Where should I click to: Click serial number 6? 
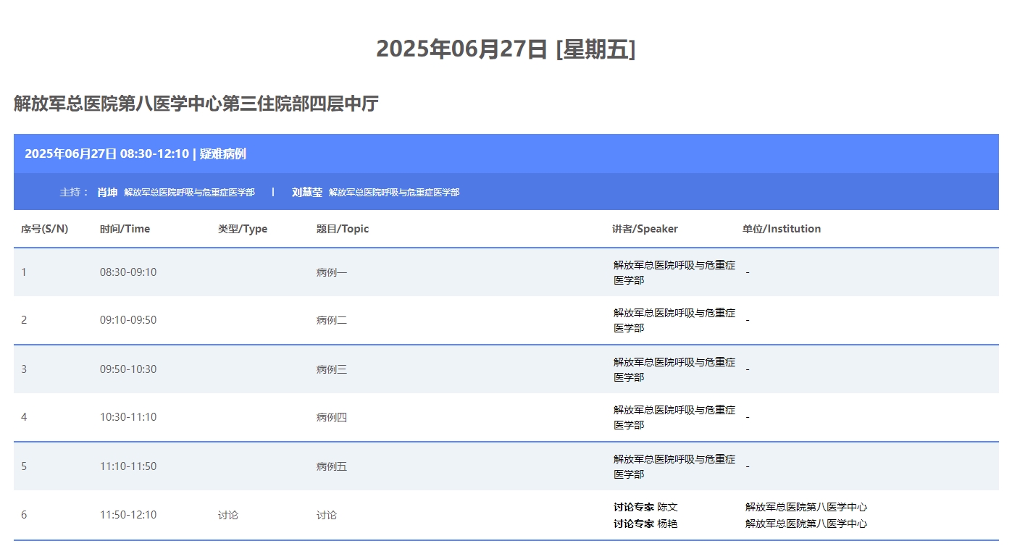pos(24,515)
